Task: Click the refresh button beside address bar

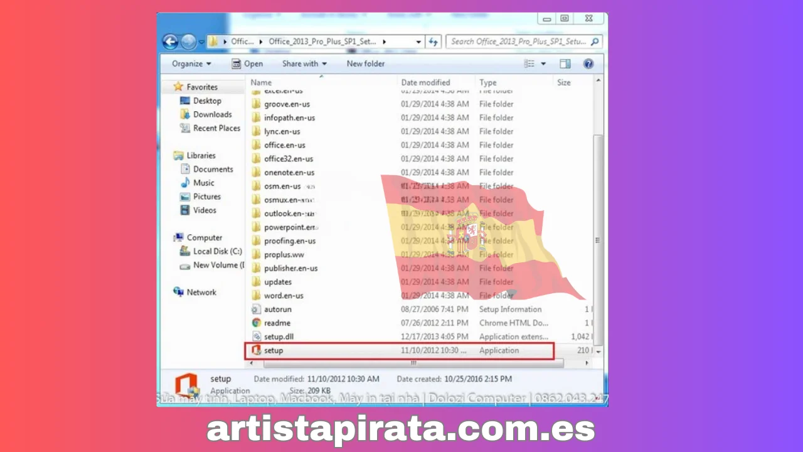Action: pos(433,41)
